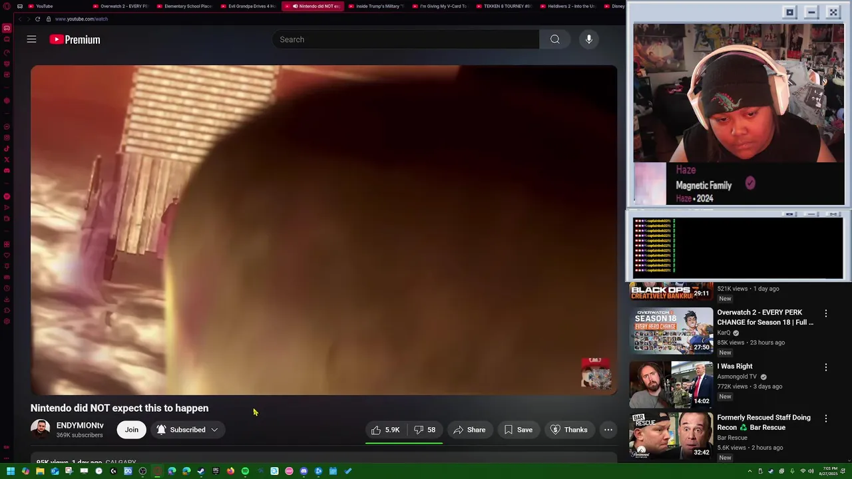Viewport: 852px width, 479px height.
Task: Switch to I'm Giving My V-Card tab
Action: click(x=441, y=6)
